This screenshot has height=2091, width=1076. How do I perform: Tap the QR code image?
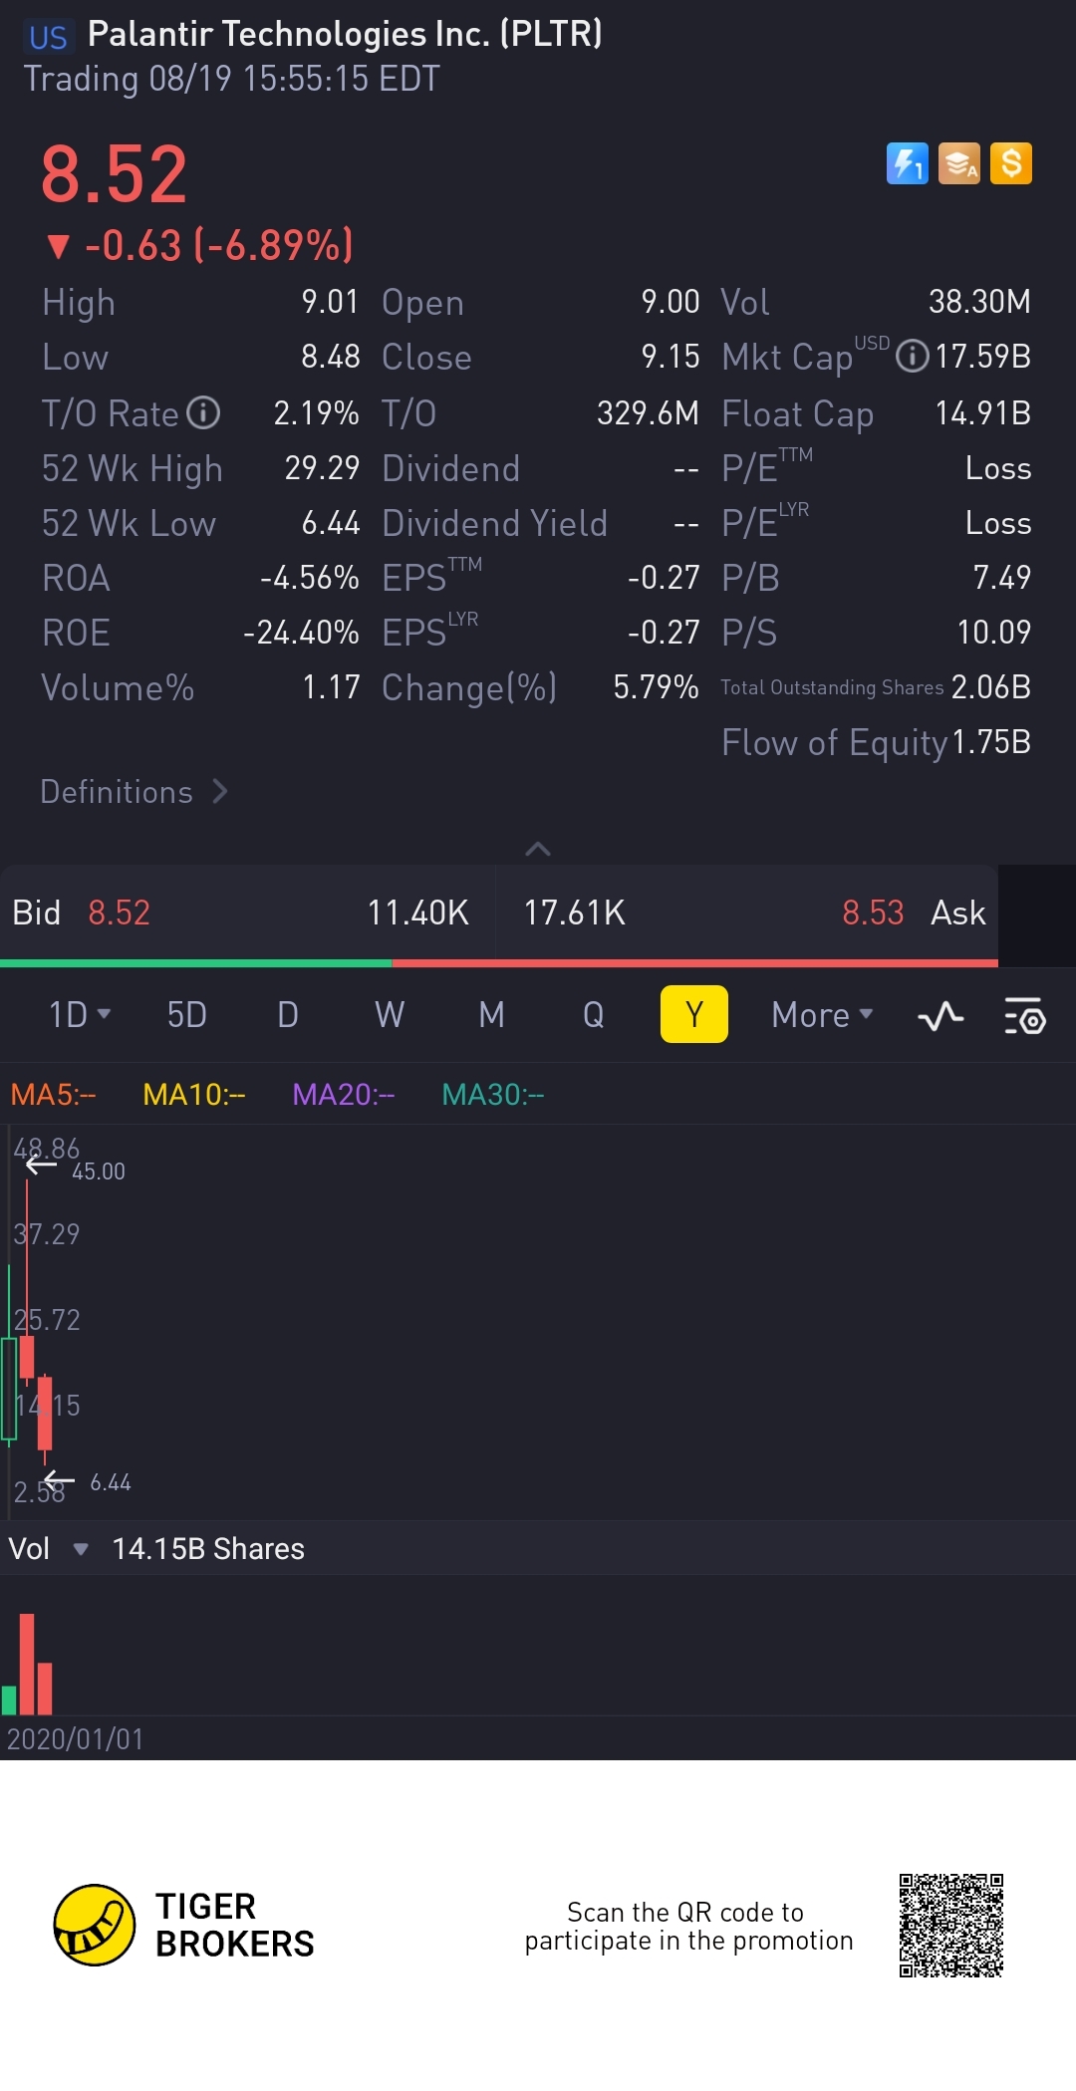[950, 1925]
